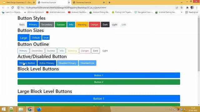
Task: Click the outlined Dark button
Action: click(x=96, y=51)
